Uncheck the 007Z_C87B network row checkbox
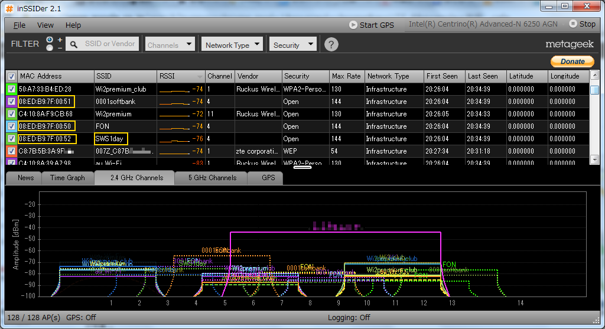Screen dimensions: 605x329 click(12, 151)
